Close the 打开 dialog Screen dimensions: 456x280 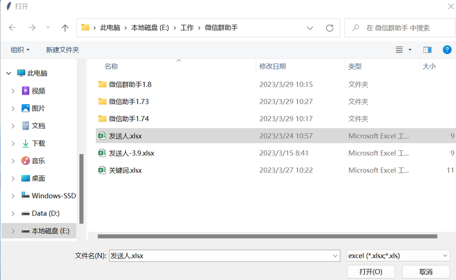click(x=451, y=6)
